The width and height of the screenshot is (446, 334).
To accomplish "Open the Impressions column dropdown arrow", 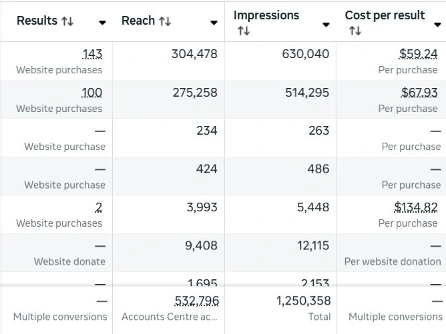I will [x=326, y=25].
